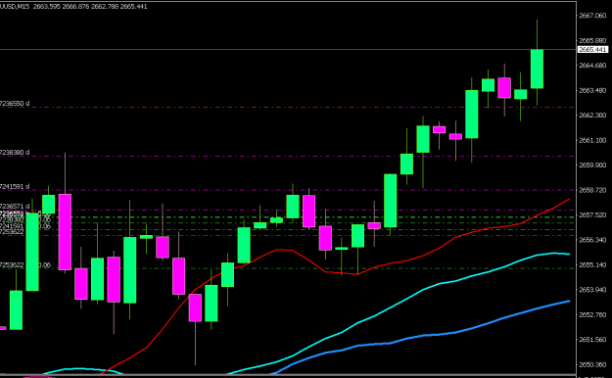Click price level 2659.900 on scale
612x378 pixels.
coord(592,165)
